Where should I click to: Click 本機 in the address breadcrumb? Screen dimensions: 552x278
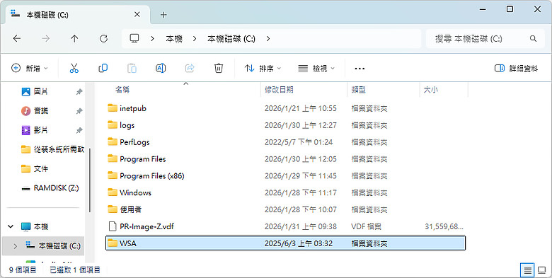(x=174, y=39)
